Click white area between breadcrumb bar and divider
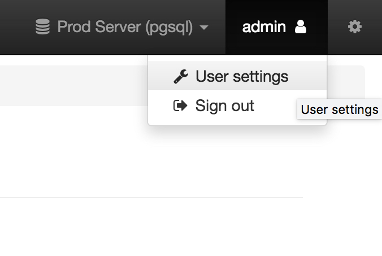The height and width of the screenshot is (256, 382). point(73,152)
